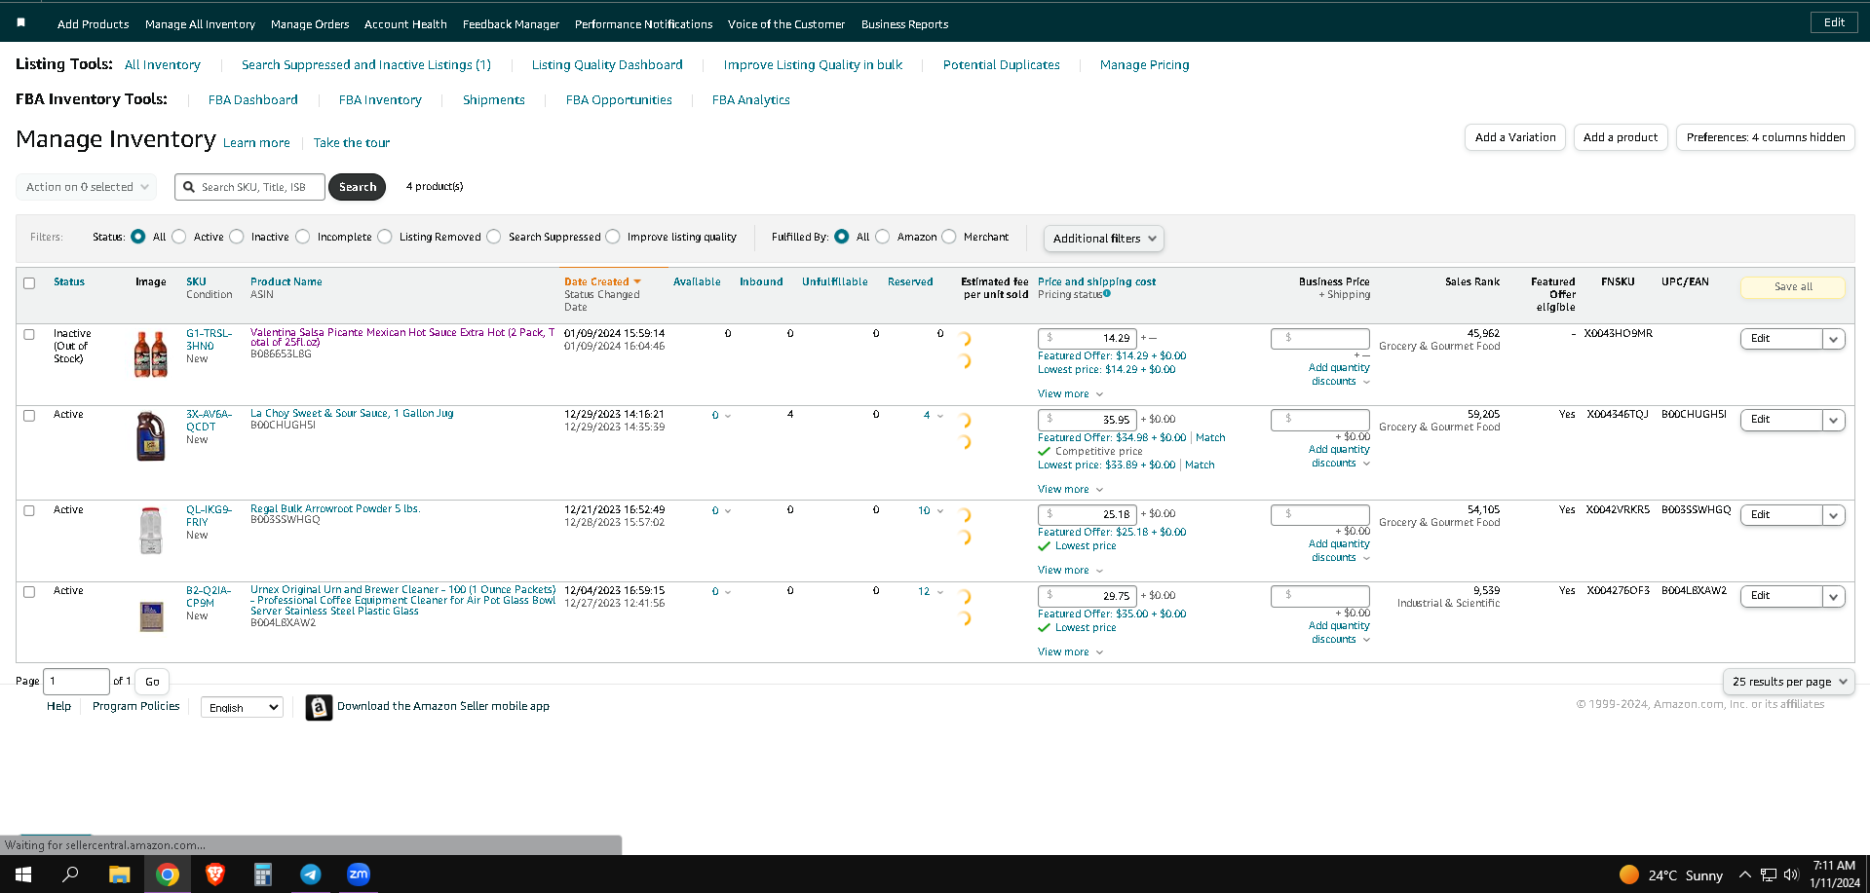Tick the select-all checkbox in the table header

coord(29,283)
